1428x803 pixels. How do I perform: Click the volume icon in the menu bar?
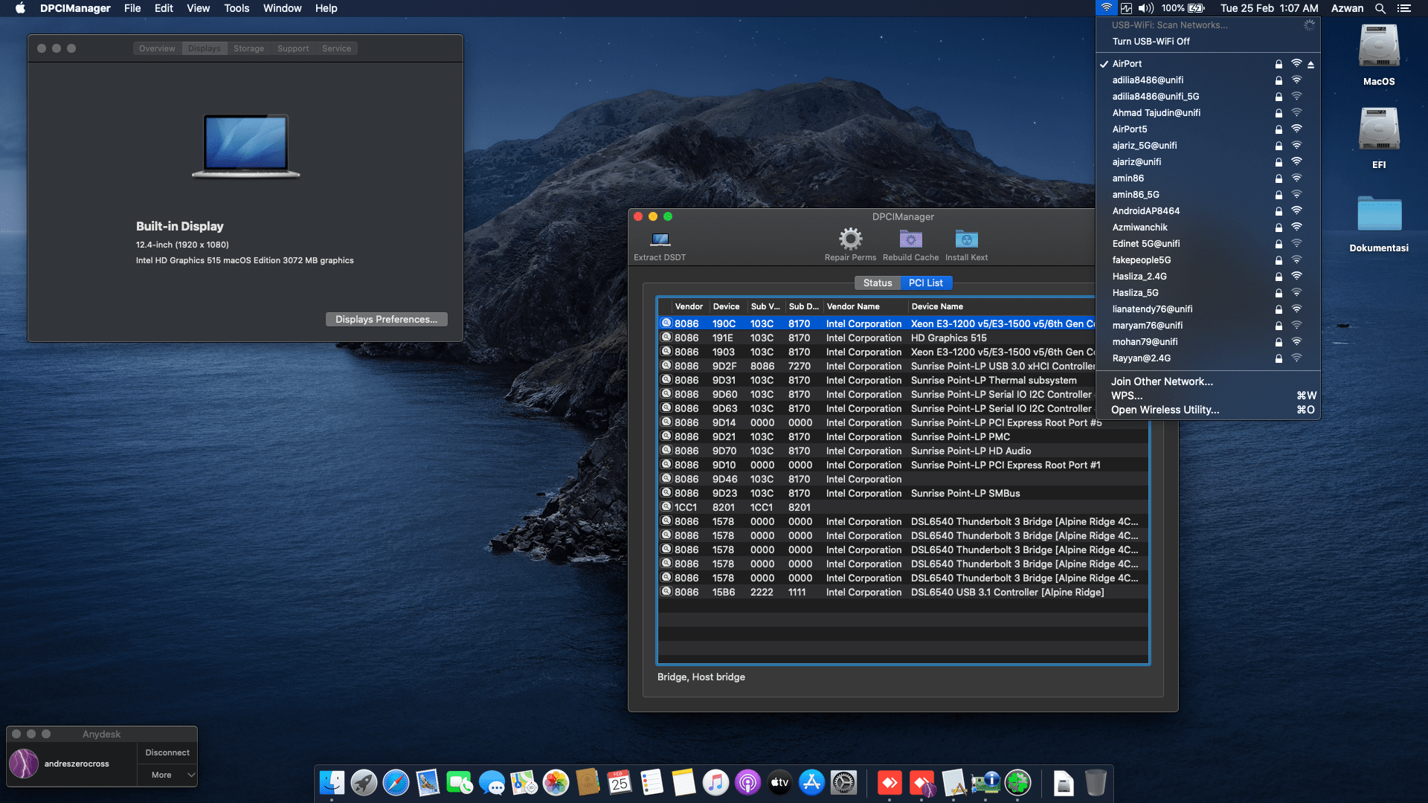coord(1146,8)
